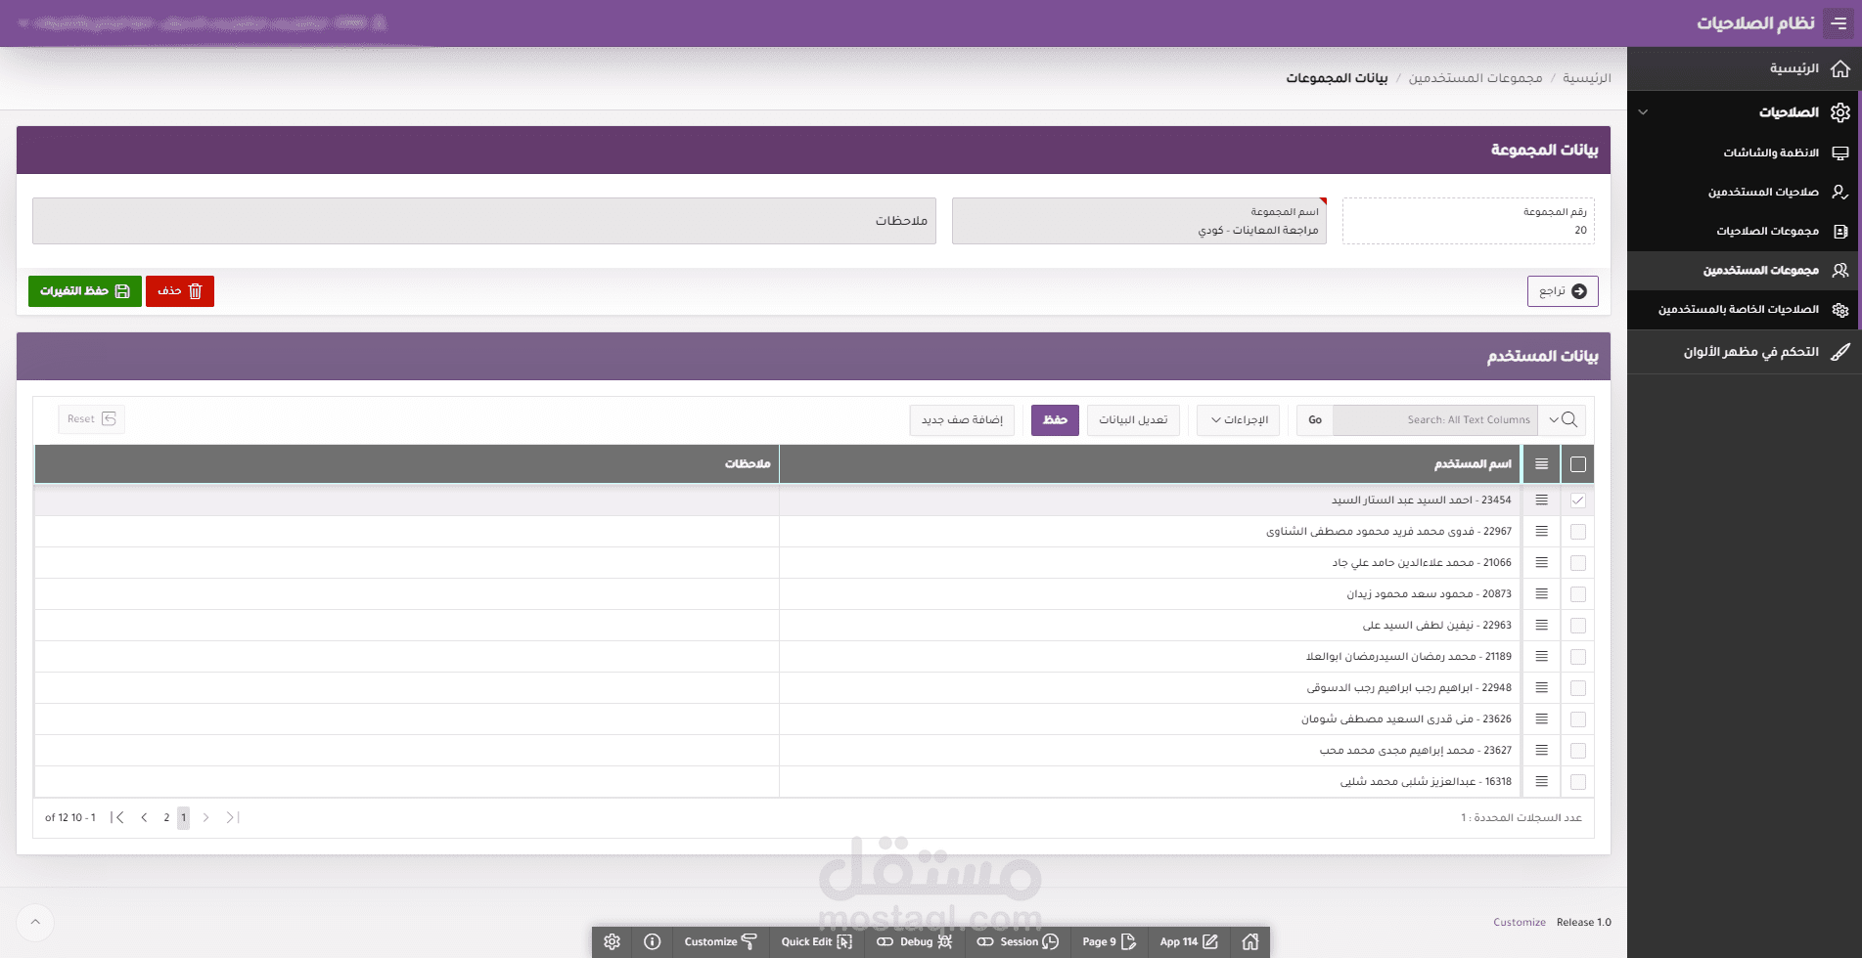Screen dimensions: 1862x958
Task: Click the إضافة صف جديد button
Action: tap(962, 420)
